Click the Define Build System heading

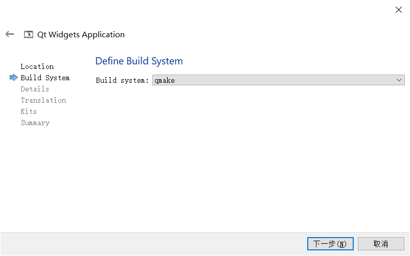[x=139, y=61]
